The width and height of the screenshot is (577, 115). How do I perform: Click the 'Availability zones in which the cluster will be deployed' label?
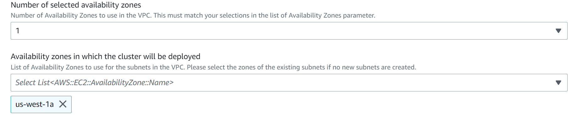(106, 57)
